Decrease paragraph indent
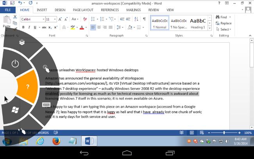 point(122,19)
